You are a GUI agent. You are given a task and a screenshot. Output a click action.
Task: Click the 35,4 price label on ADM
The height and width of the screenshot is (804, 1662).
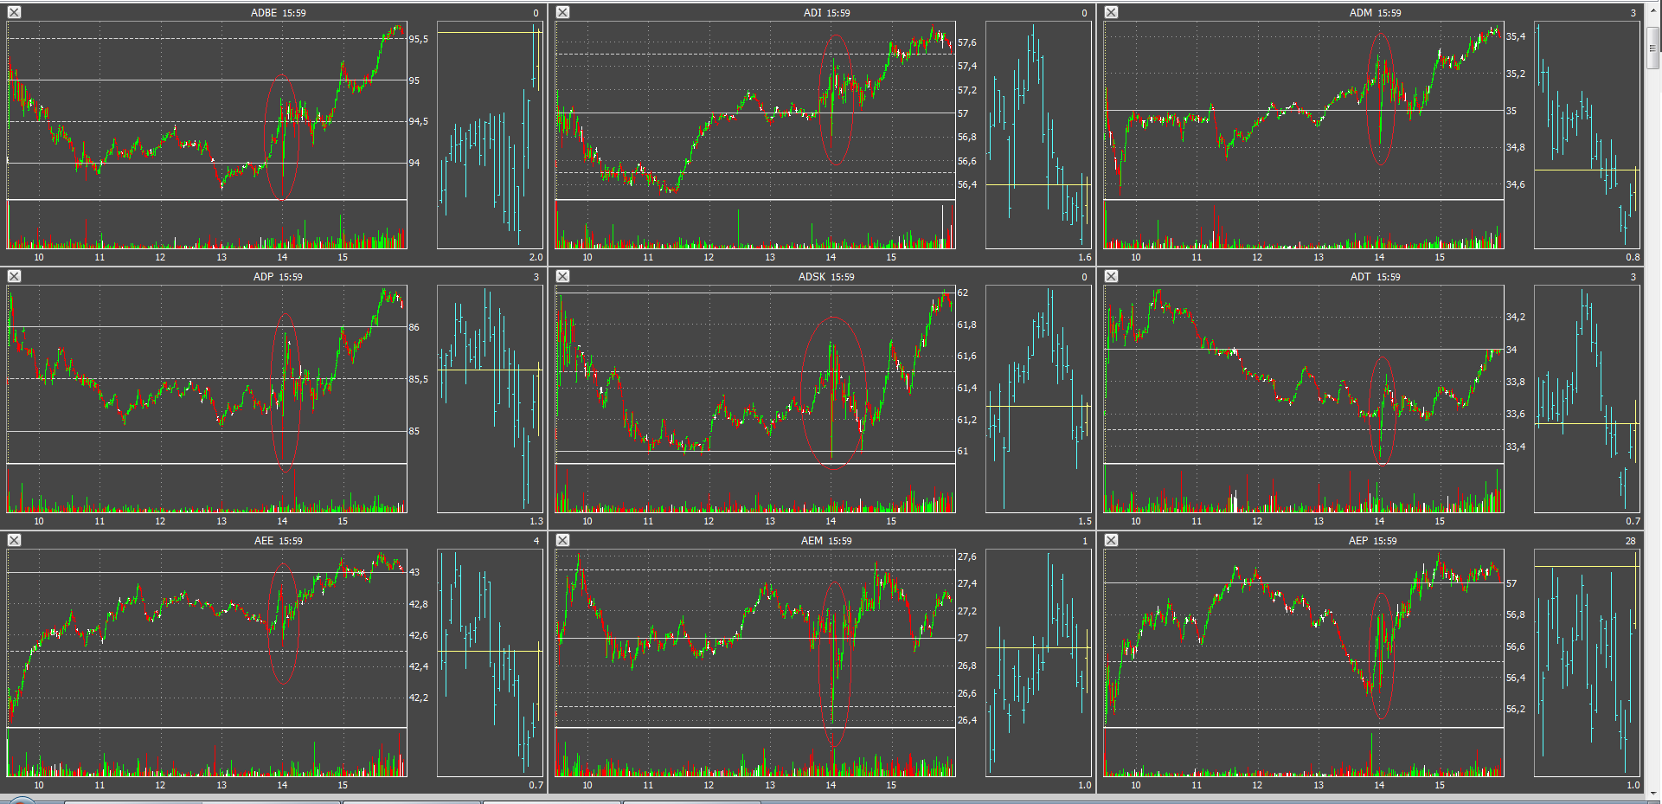coord(1516,36)
